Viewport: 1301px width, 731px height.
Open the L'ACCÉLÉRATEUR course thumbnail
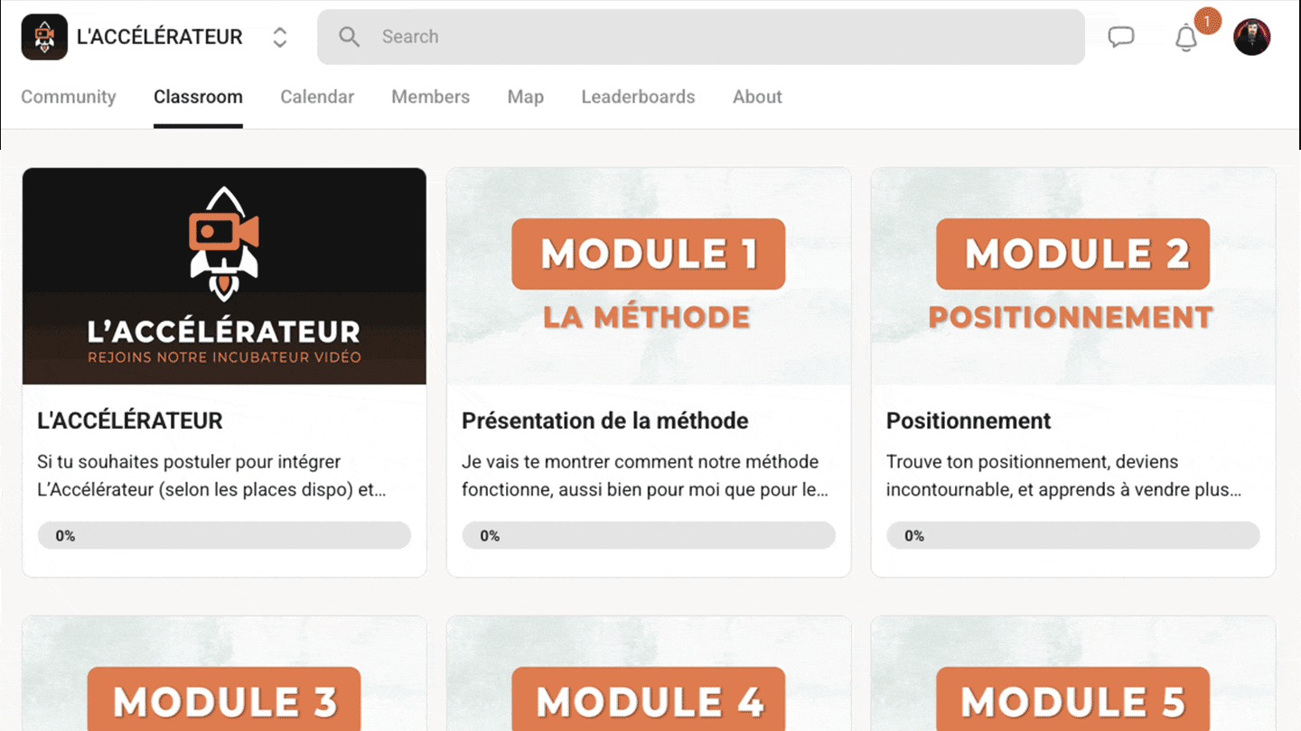[x=224, y=276]
